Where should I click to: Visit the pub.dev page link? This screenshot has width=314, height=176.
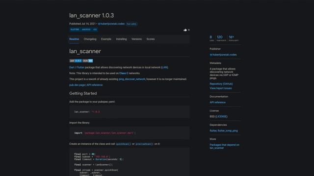tap(77, 85)
